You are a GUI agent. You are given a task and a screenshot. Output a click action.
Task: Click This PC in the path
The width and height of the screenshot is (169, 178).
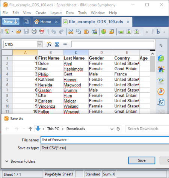[x=53, y=129]
